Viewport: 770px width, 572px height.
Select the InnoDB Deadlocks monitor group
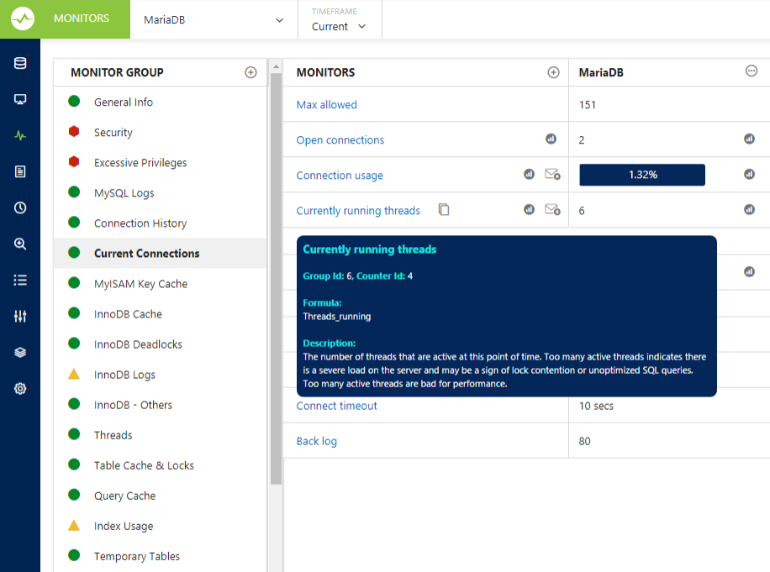pyautogui.click(x=138, y=344)
